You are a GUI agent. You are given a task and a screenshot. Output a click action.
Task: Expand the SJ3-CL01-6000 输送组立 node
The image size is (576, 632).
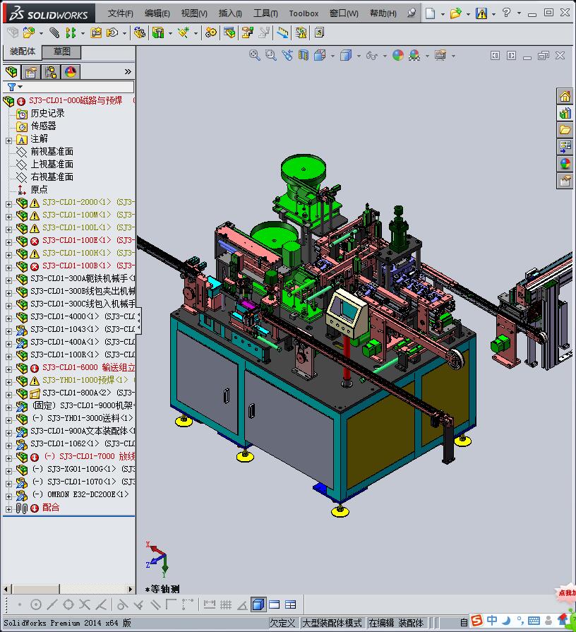click(9, 369)
